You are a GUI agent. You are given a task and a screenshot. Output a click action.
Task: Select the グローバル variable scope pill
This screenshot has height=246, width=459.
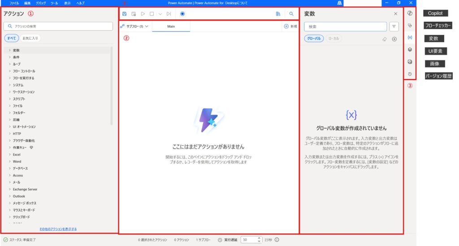[313, 39]
